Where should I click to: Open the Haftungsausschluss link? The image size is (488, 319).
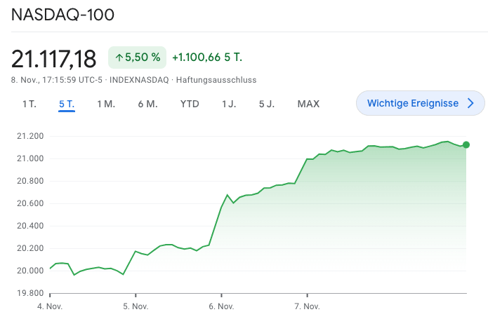[216, 80]
